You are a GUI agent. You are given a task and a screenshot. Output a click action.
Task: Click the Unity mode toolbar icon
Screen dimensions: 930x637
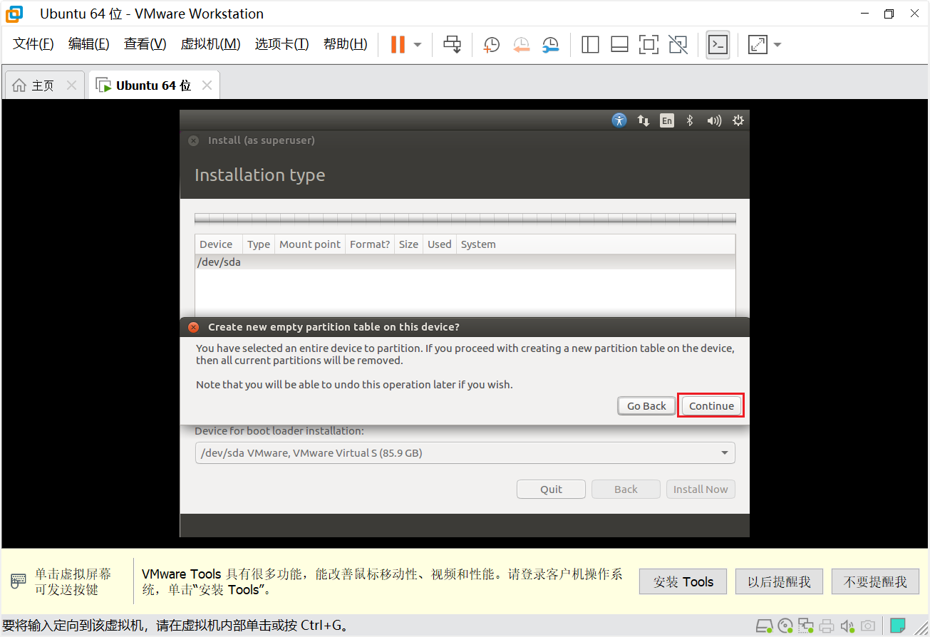[x=678, y=45]
